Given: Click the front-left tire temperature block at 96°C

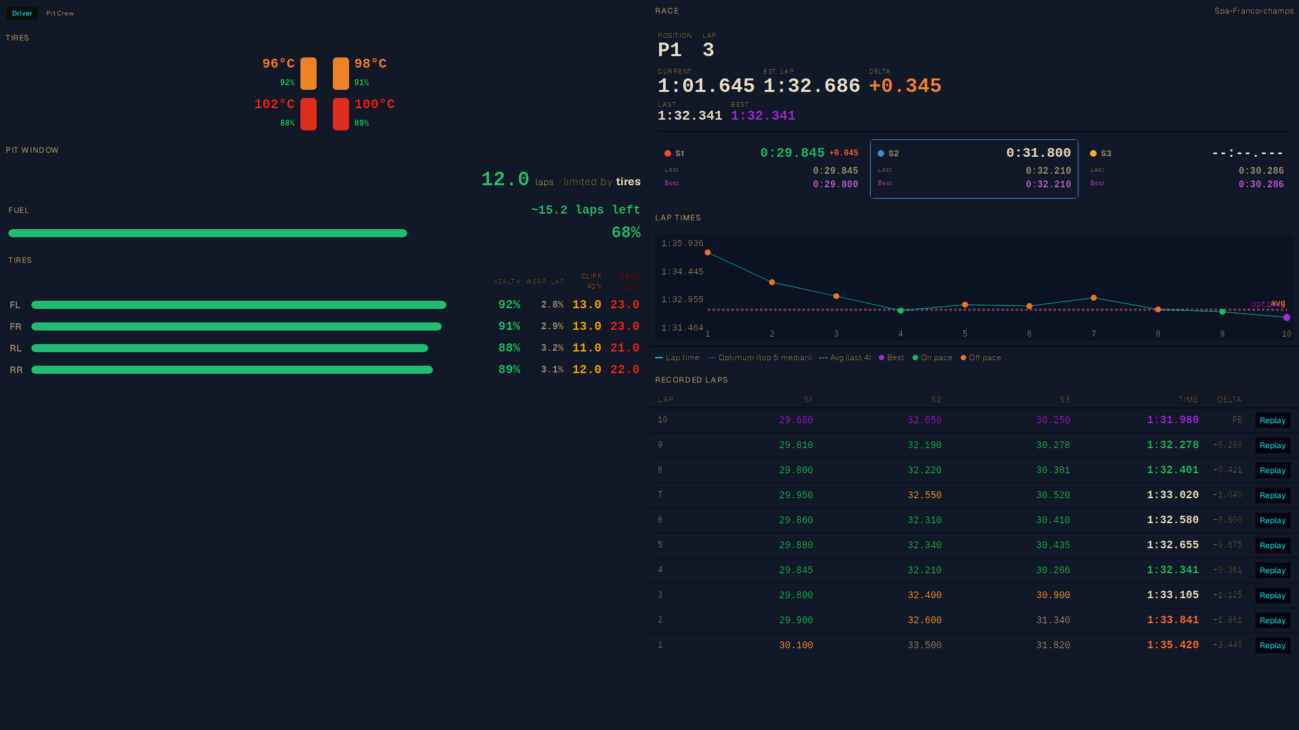Looking at the screenshot, I should click(x=309, y=74).
